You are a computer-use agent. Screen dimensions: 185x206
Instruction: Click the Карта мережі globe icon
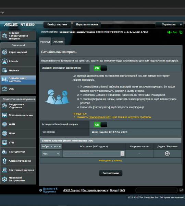[4, 52]
